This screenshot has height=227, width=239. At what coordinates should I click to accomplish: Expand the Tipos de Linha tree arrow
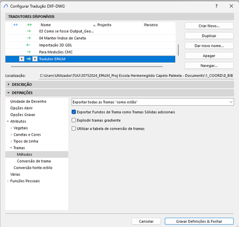point(11,141)
